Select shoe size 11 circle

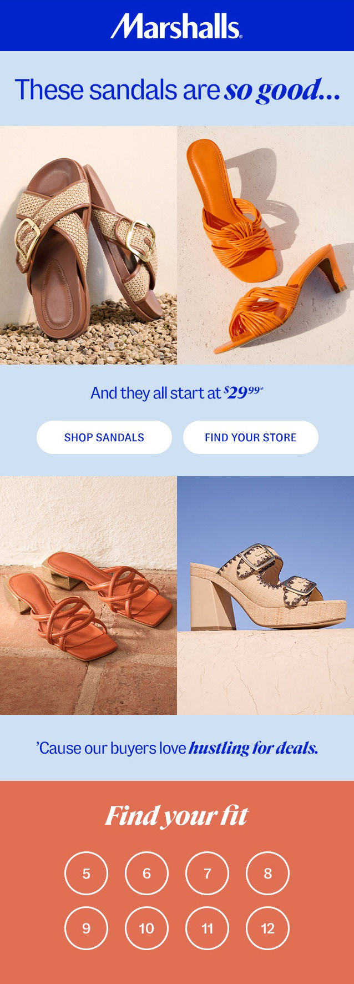tap(207, 929)
